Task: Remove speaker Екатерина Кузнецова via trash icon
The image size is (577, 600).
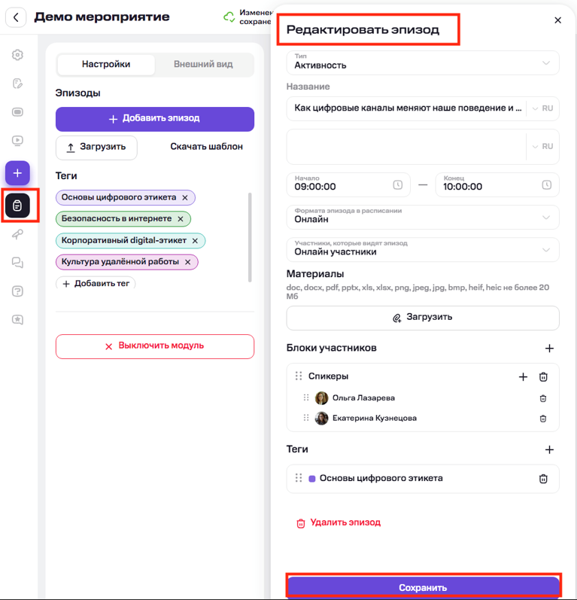Action: click(x=543, y=419)
